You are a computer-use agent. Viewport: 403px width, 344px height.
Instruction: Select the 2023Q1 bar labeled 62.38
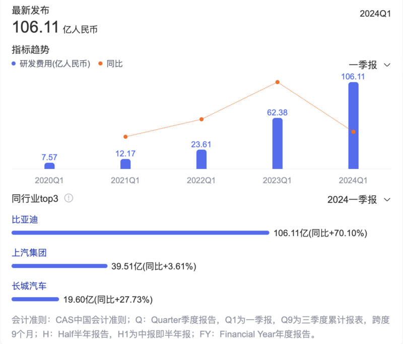[278, 144]
